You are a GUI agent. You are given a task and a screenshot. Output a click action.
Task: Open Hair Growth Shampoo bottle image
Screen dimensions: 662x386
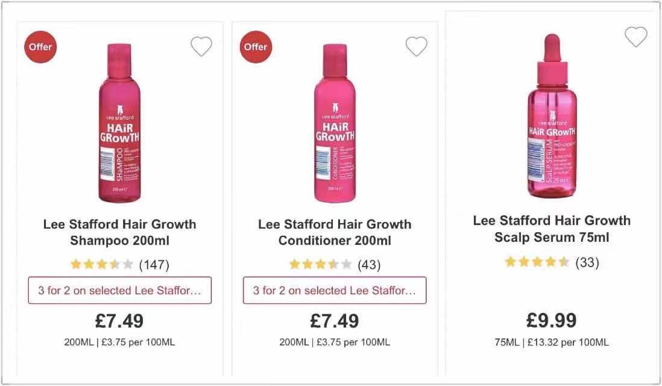tap(119, 123)
